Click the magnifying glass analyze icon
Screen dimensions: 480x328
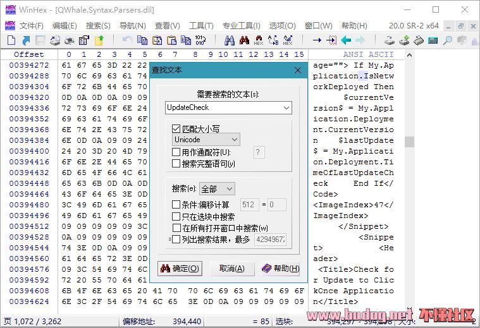[448, 40]
